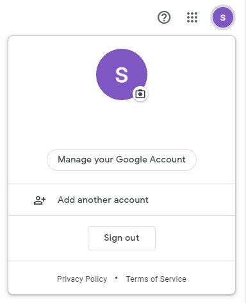Click the add-person icon beside Add another account
This screenshot has height=303, width=246.
[40, 200]
